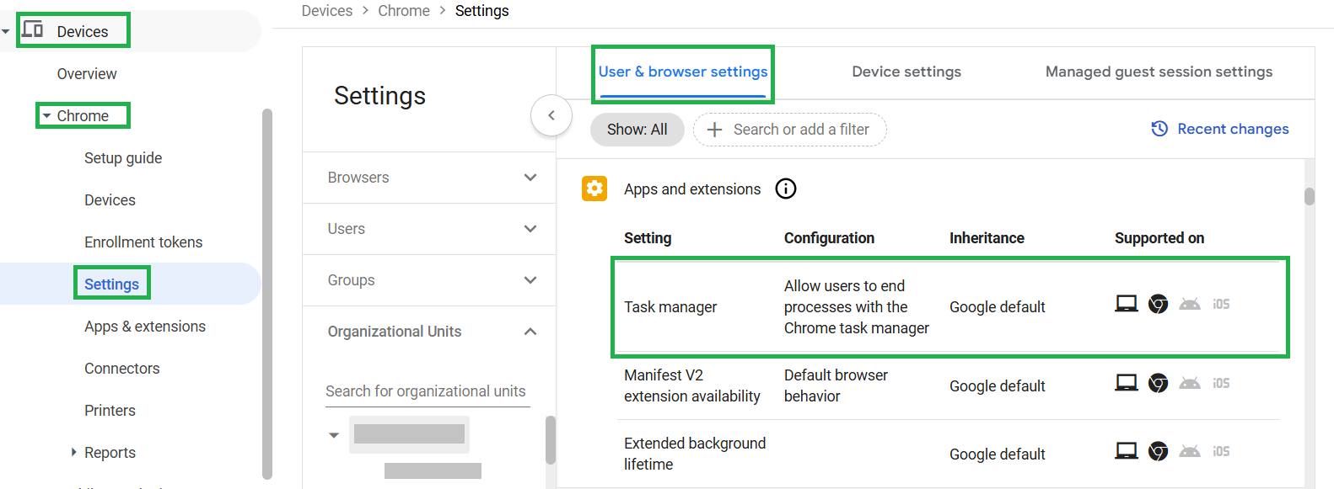This screenshot has width=1334, height=489.
Task: Click the Recent changes link
Action: [1233, 129]
